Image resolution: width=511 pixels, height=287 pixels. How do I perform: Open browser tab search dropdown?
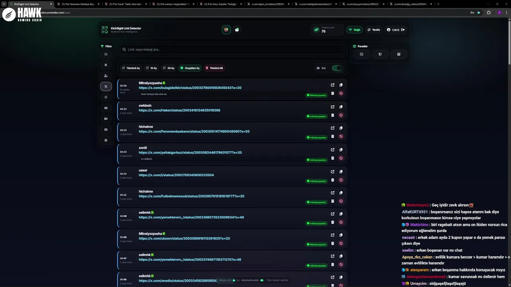(4, 4)
